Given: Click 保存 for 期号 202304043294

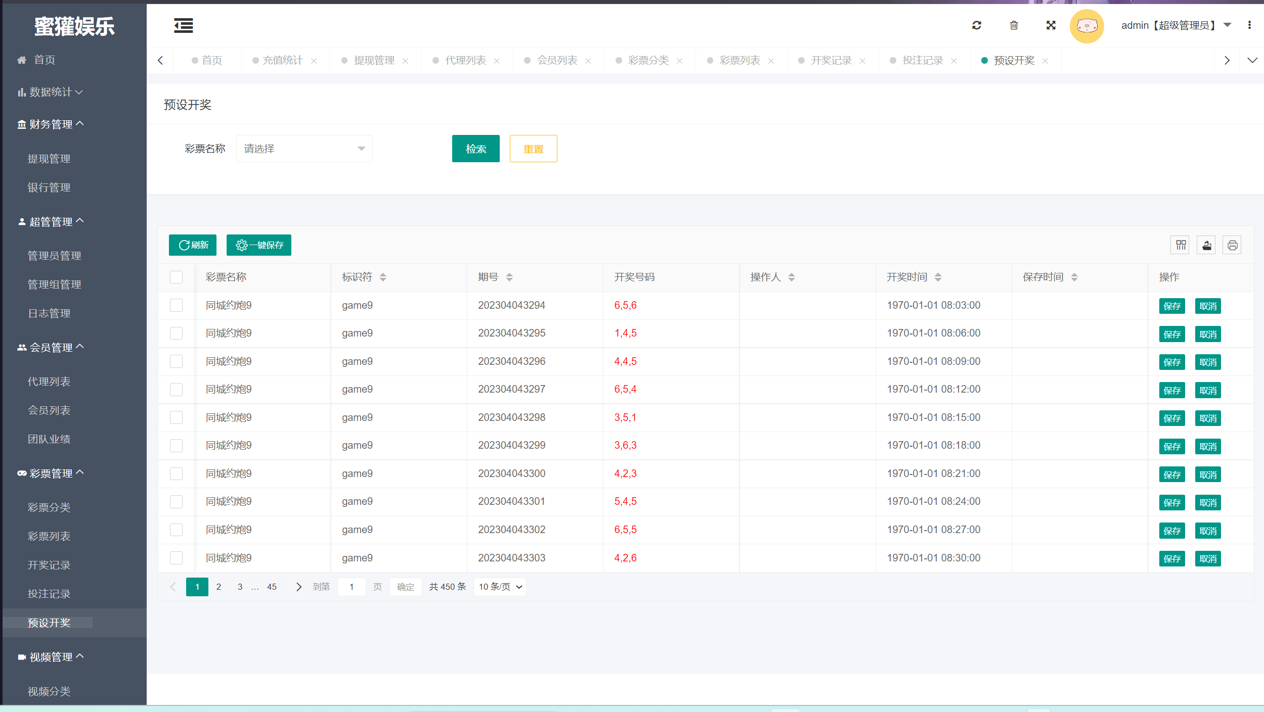Looking at the screenshot, I should click(1172, 306).
